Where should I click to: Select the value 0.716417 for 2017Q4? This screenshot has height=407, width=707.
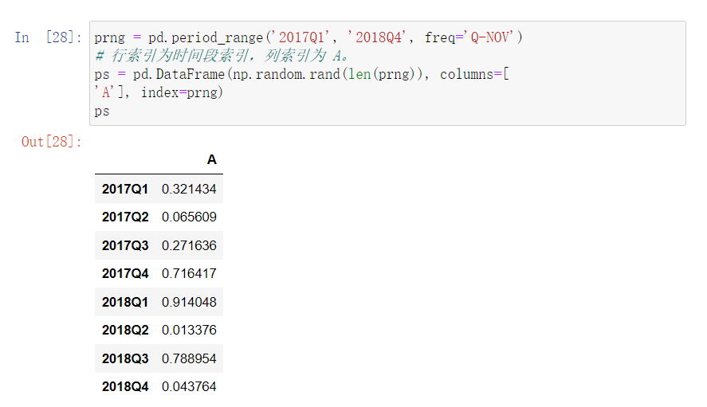[189, 273]
